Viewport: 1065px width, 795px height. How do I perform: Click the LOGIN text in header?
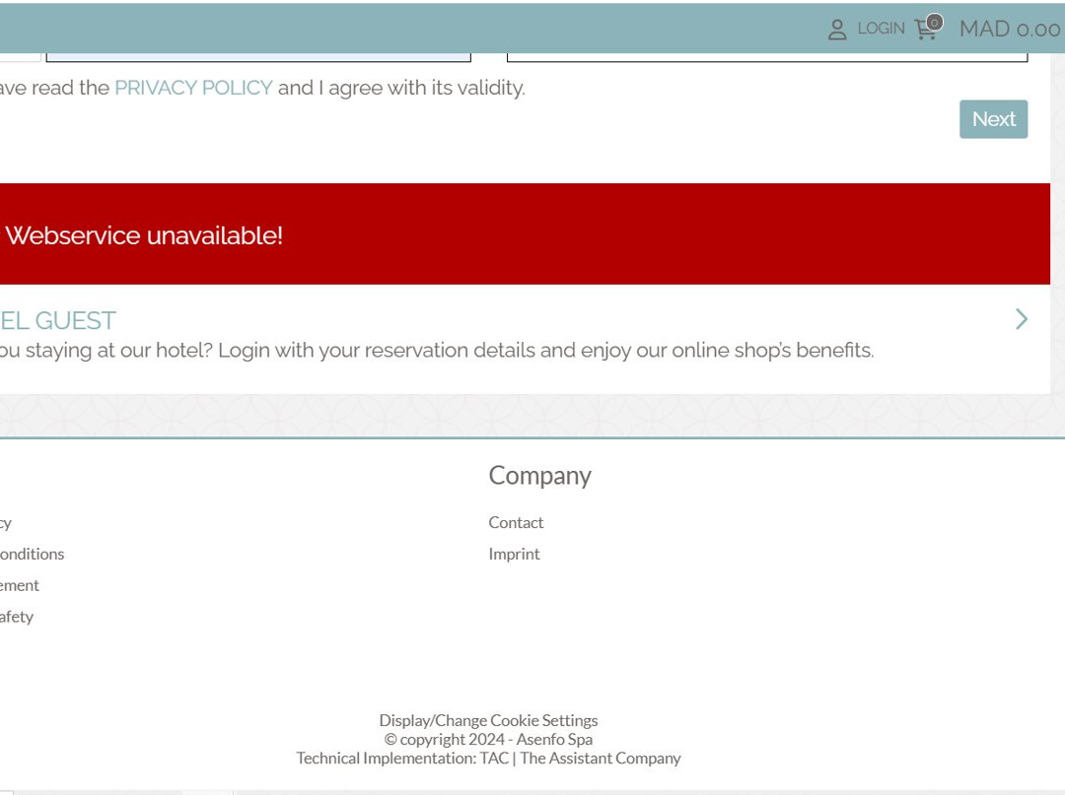tap(881, 29)
